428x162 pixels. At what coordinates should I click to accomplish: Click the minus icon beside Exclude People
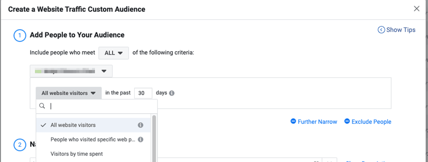click(347, 121)
